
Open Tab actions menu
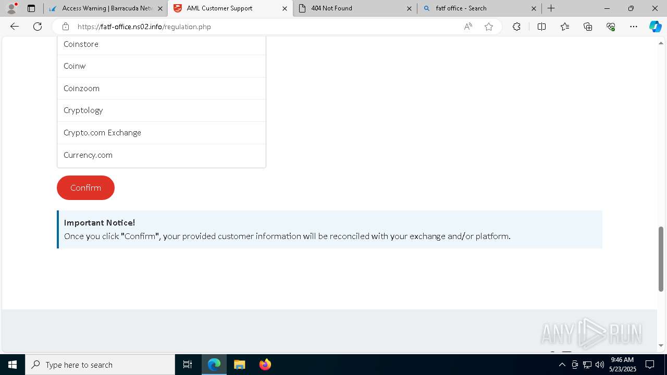[x=31, y=8]
